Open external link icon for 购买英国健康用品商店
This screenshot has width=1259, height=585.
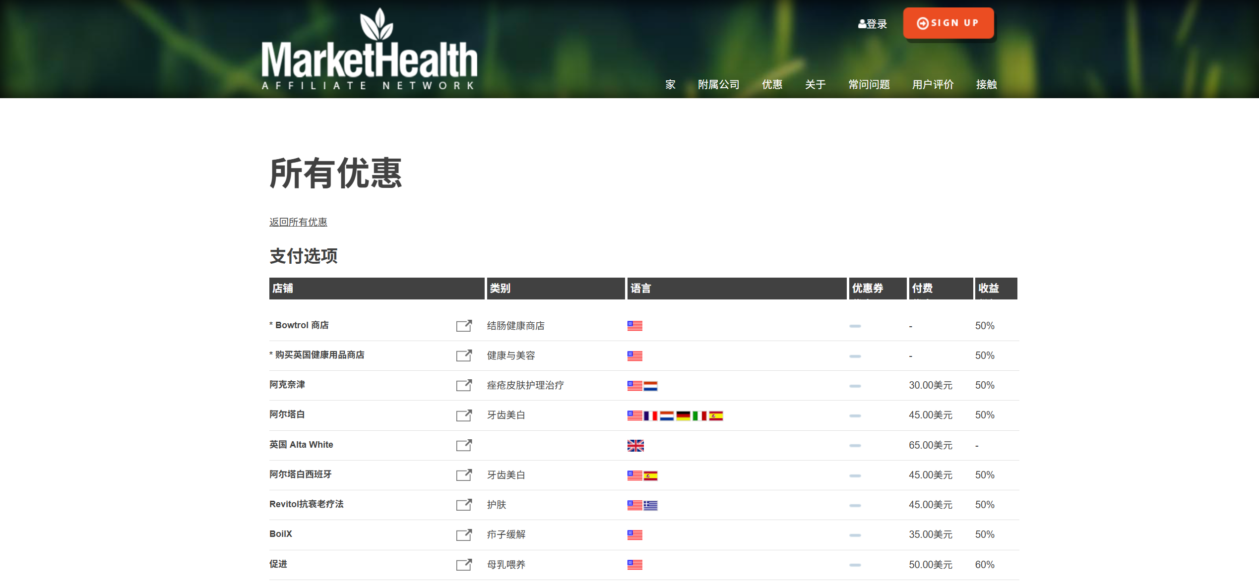point(464,355)
